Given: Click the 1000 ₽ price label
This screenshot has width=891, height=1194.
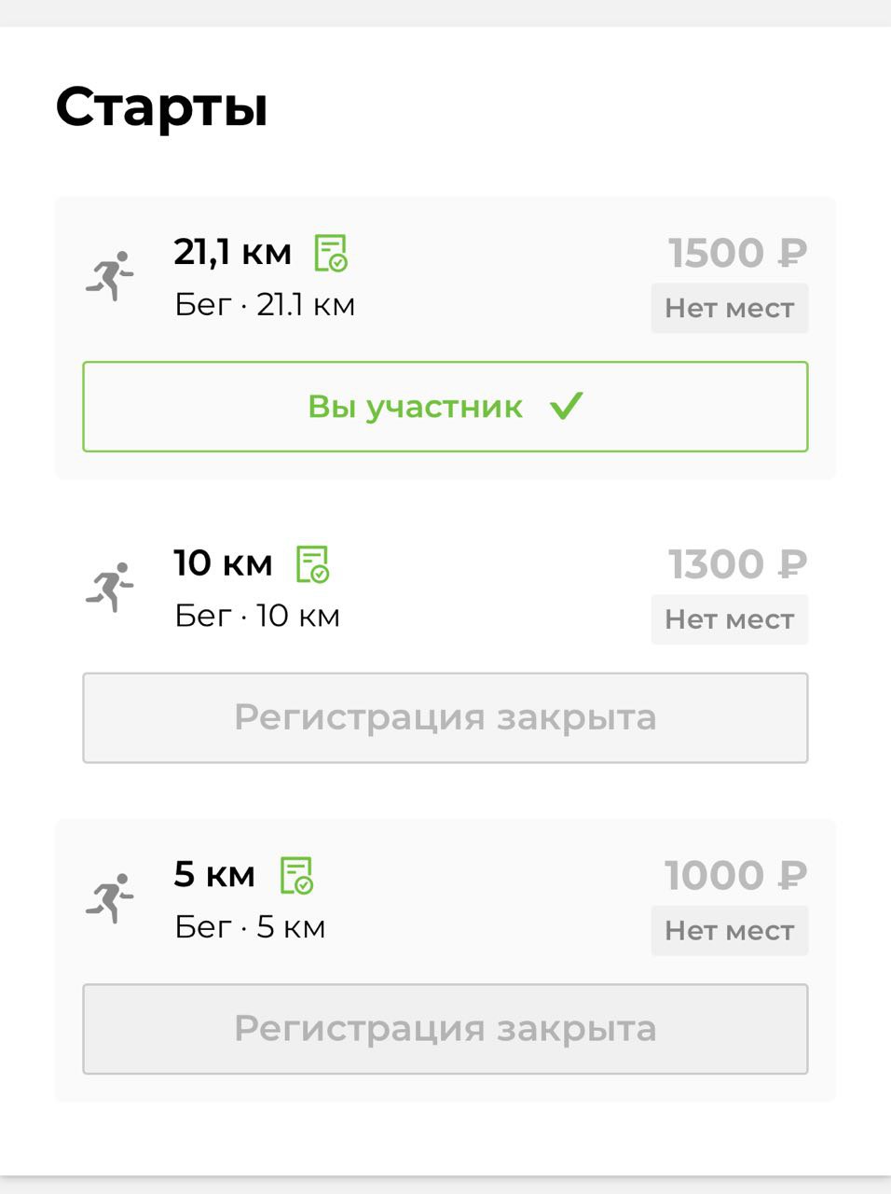Looking at the screenshot, I should (735, 875).
